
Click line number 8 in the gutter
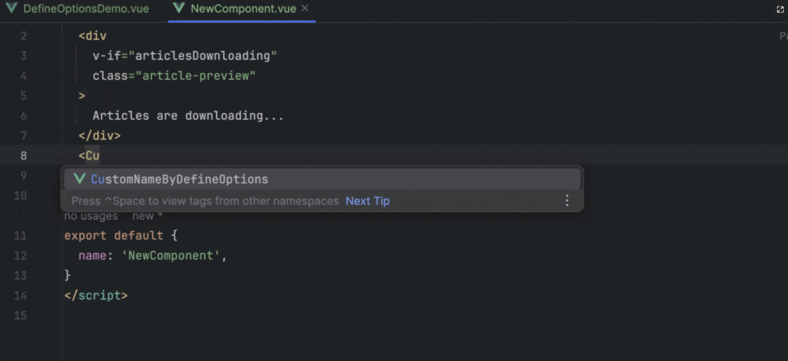pyautogui.click(x=23, y=155)
